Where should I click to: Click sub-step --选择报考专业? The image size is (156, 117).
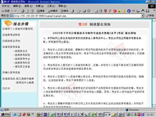(x=21, y=59)
